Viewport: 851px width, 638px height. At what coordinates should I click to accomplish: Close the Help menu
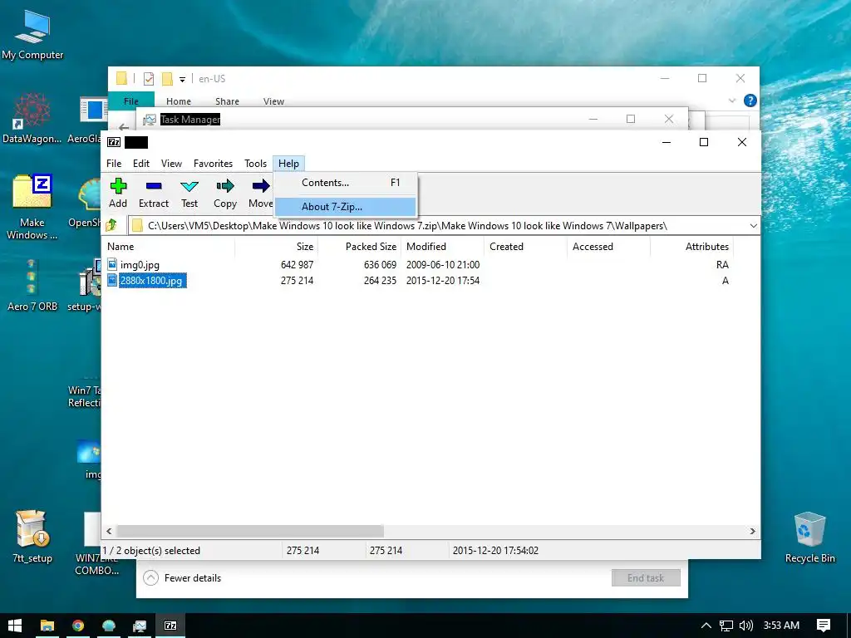(x=288, y=164)
